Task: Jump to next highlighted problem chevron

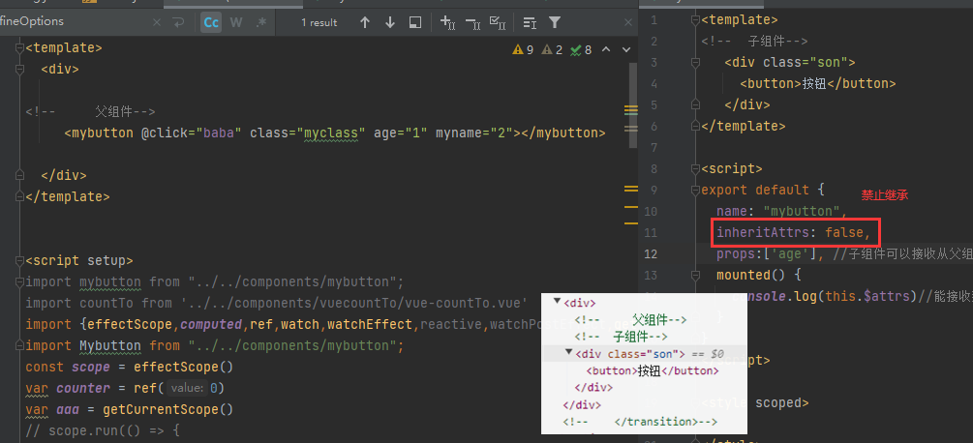Action: coord(626,49)
